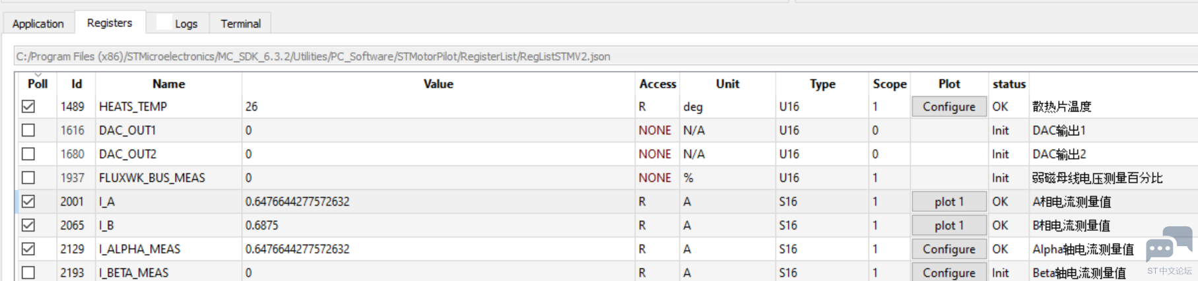Click plot 1 button for I_A
This screenshot has width=1198, height=281.
coord(949,201)
